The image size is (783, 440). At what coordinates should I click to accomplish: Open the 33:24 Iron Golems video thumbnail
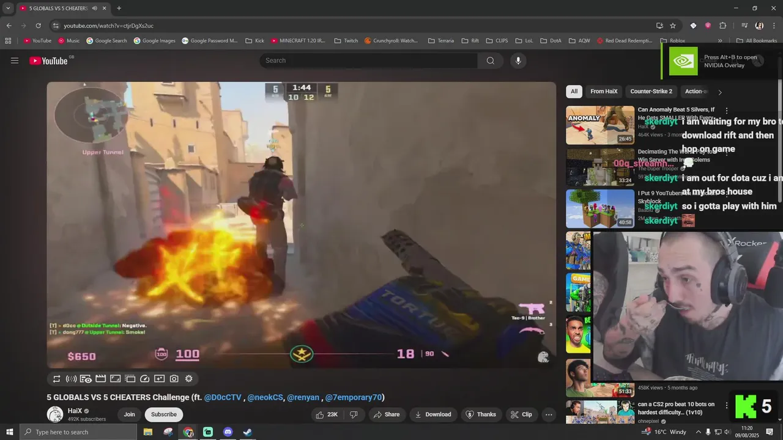coord(600,167)
